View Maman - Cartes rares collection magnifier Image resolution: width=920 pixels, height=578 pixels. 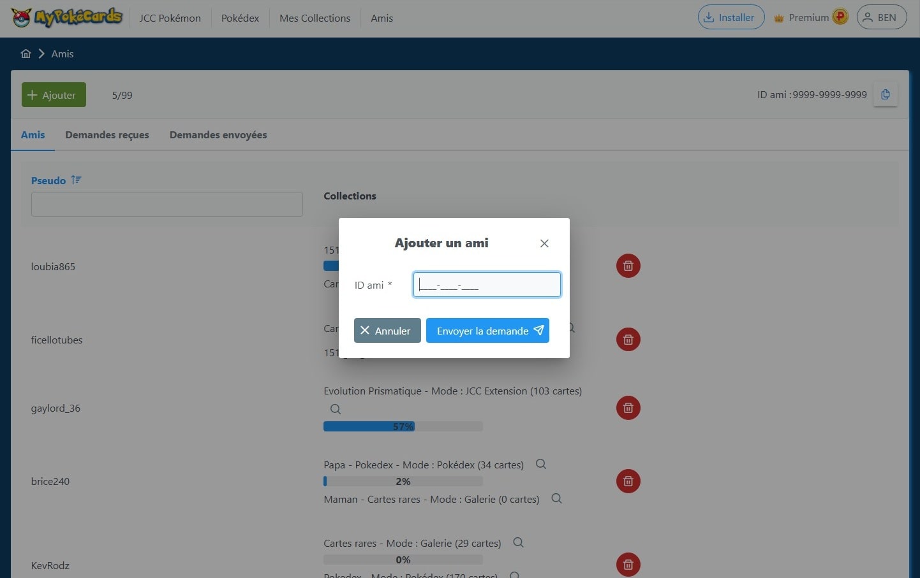point(556,499)
